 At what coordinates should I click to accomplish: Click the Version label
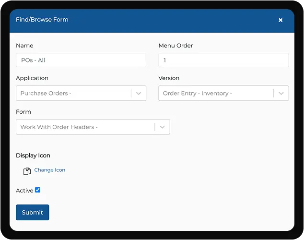tap(169, 78)
